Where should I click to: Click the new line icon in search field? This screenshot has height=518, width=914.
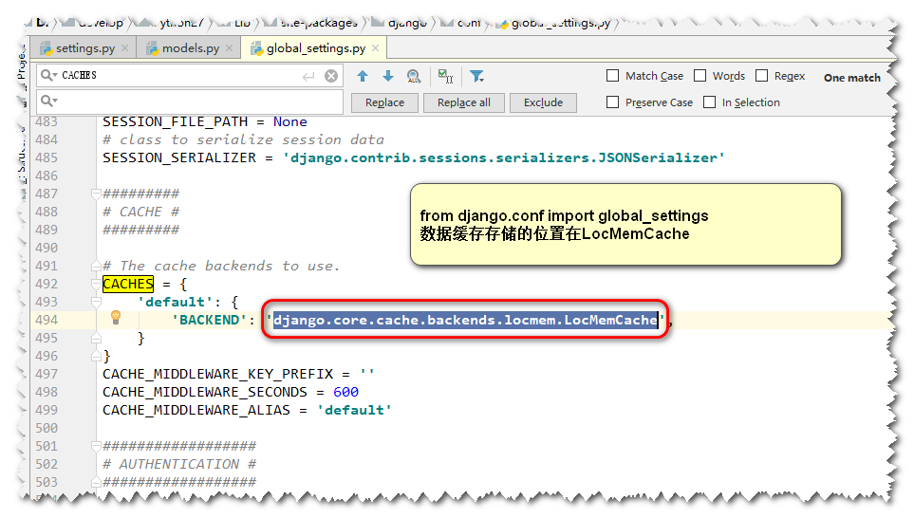[x=308, y=76]
